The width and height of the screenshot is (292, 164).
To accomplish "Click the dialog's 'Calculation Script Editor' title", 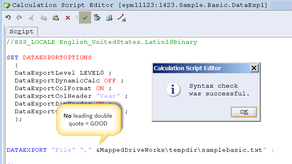I will point(187,68).
